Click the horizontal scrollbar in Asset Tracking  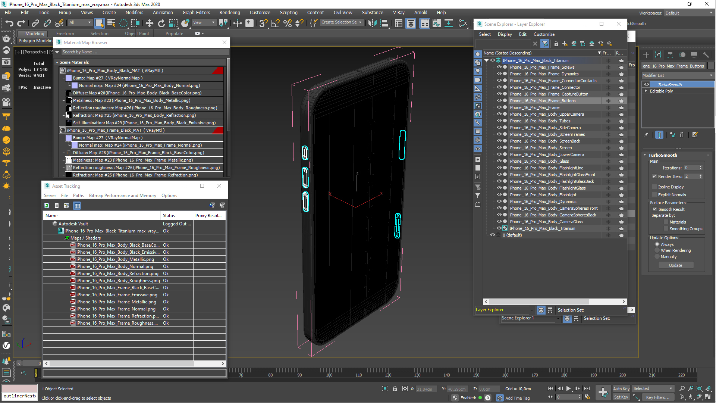pyautogui.click(x=122, y=363)
